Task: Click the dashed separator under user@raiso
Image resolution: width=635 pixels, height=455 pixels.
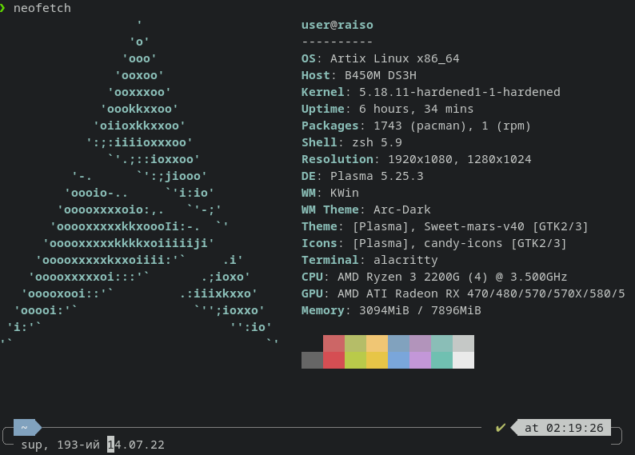Action: (x=337, y=42)
